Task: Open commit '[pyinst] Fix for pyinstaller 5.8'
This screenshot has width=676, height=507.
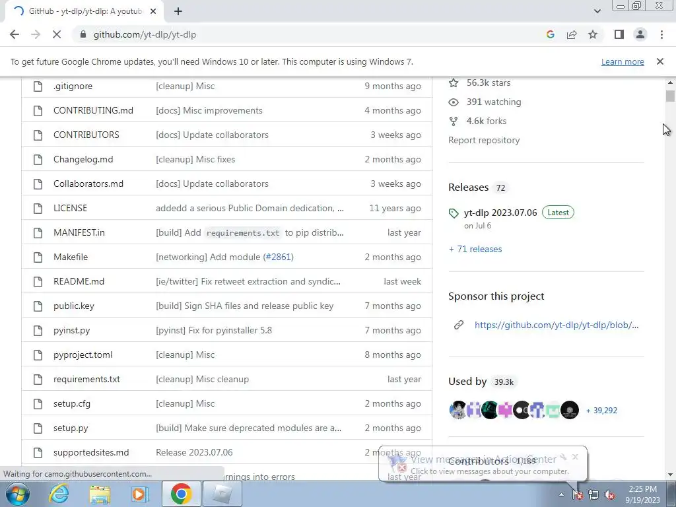Action: coord(214,330)
